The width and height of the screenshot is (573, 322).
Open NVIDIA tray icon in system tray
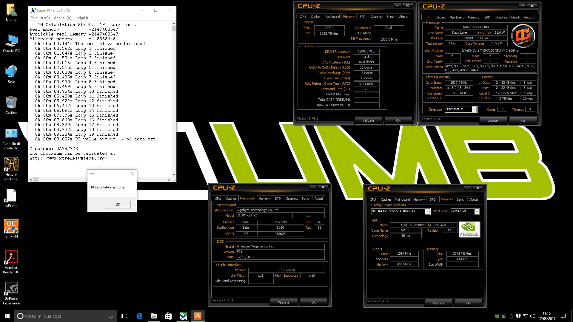pos(497,316)
